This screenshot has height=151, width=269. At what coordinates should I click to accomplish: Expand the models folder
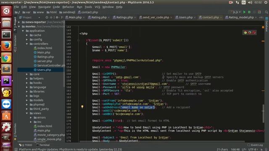pyautogui.click(x=27, y=100)
